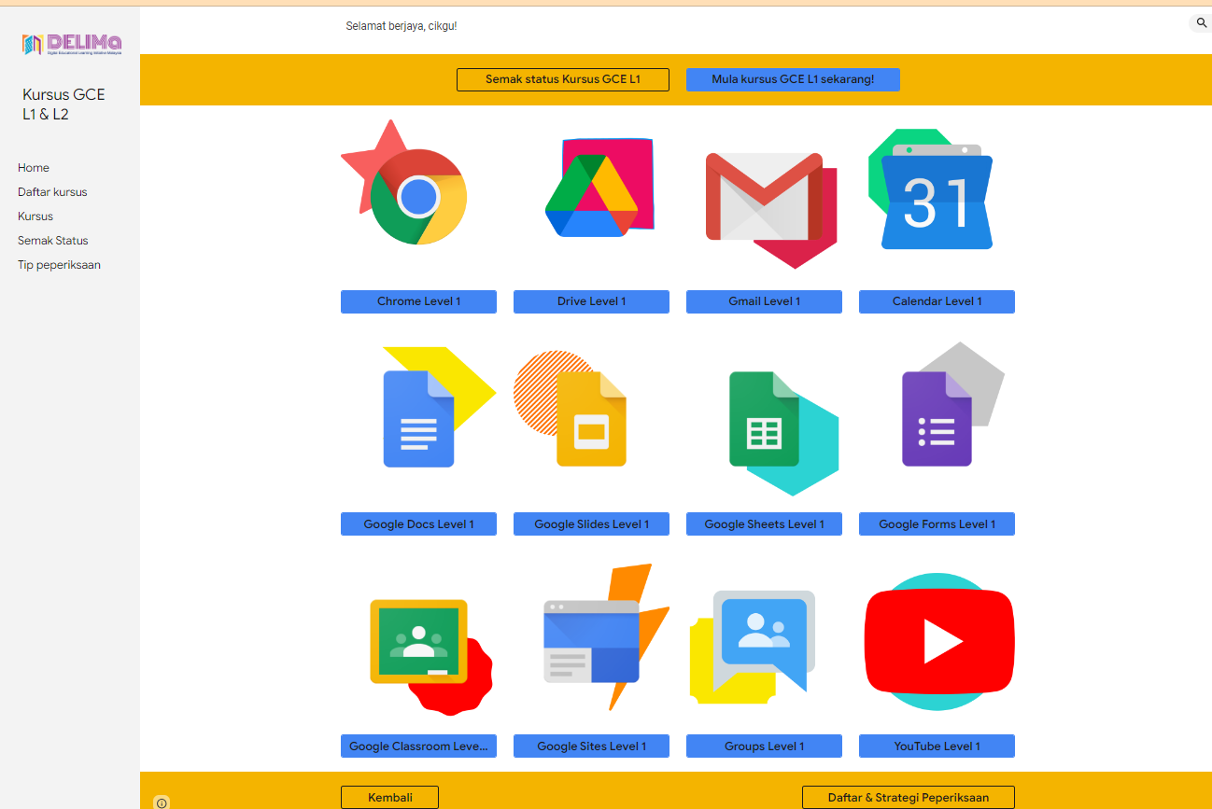The width and height of the screenshot is (1212, 809).
Task: Open YouTube Level 1 course
Action: point(937,746)
